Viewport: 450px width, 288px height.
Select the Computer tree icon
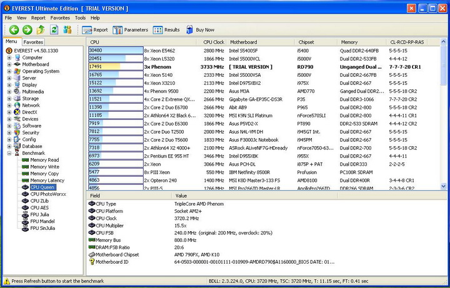pyautogui.click(x=17, y=57)
